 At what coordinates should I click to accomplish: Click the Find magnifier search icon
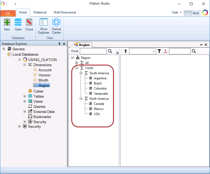pos(110,51)
